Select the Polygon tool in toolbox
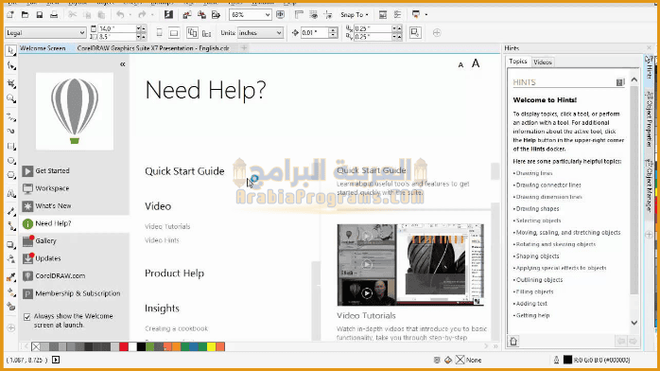Screen dimensions: 660x371 point(11,175)
